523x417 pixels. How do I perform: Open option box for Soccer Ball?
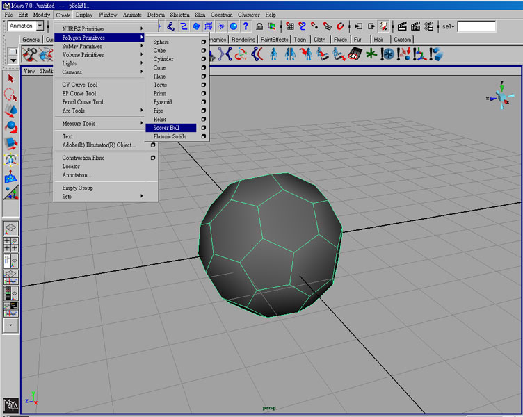(204, 128)
